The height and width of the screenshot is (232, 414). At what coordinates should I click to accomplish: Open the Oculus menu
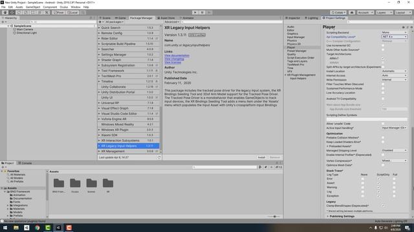pyautogui.click(x=64, y=7)
